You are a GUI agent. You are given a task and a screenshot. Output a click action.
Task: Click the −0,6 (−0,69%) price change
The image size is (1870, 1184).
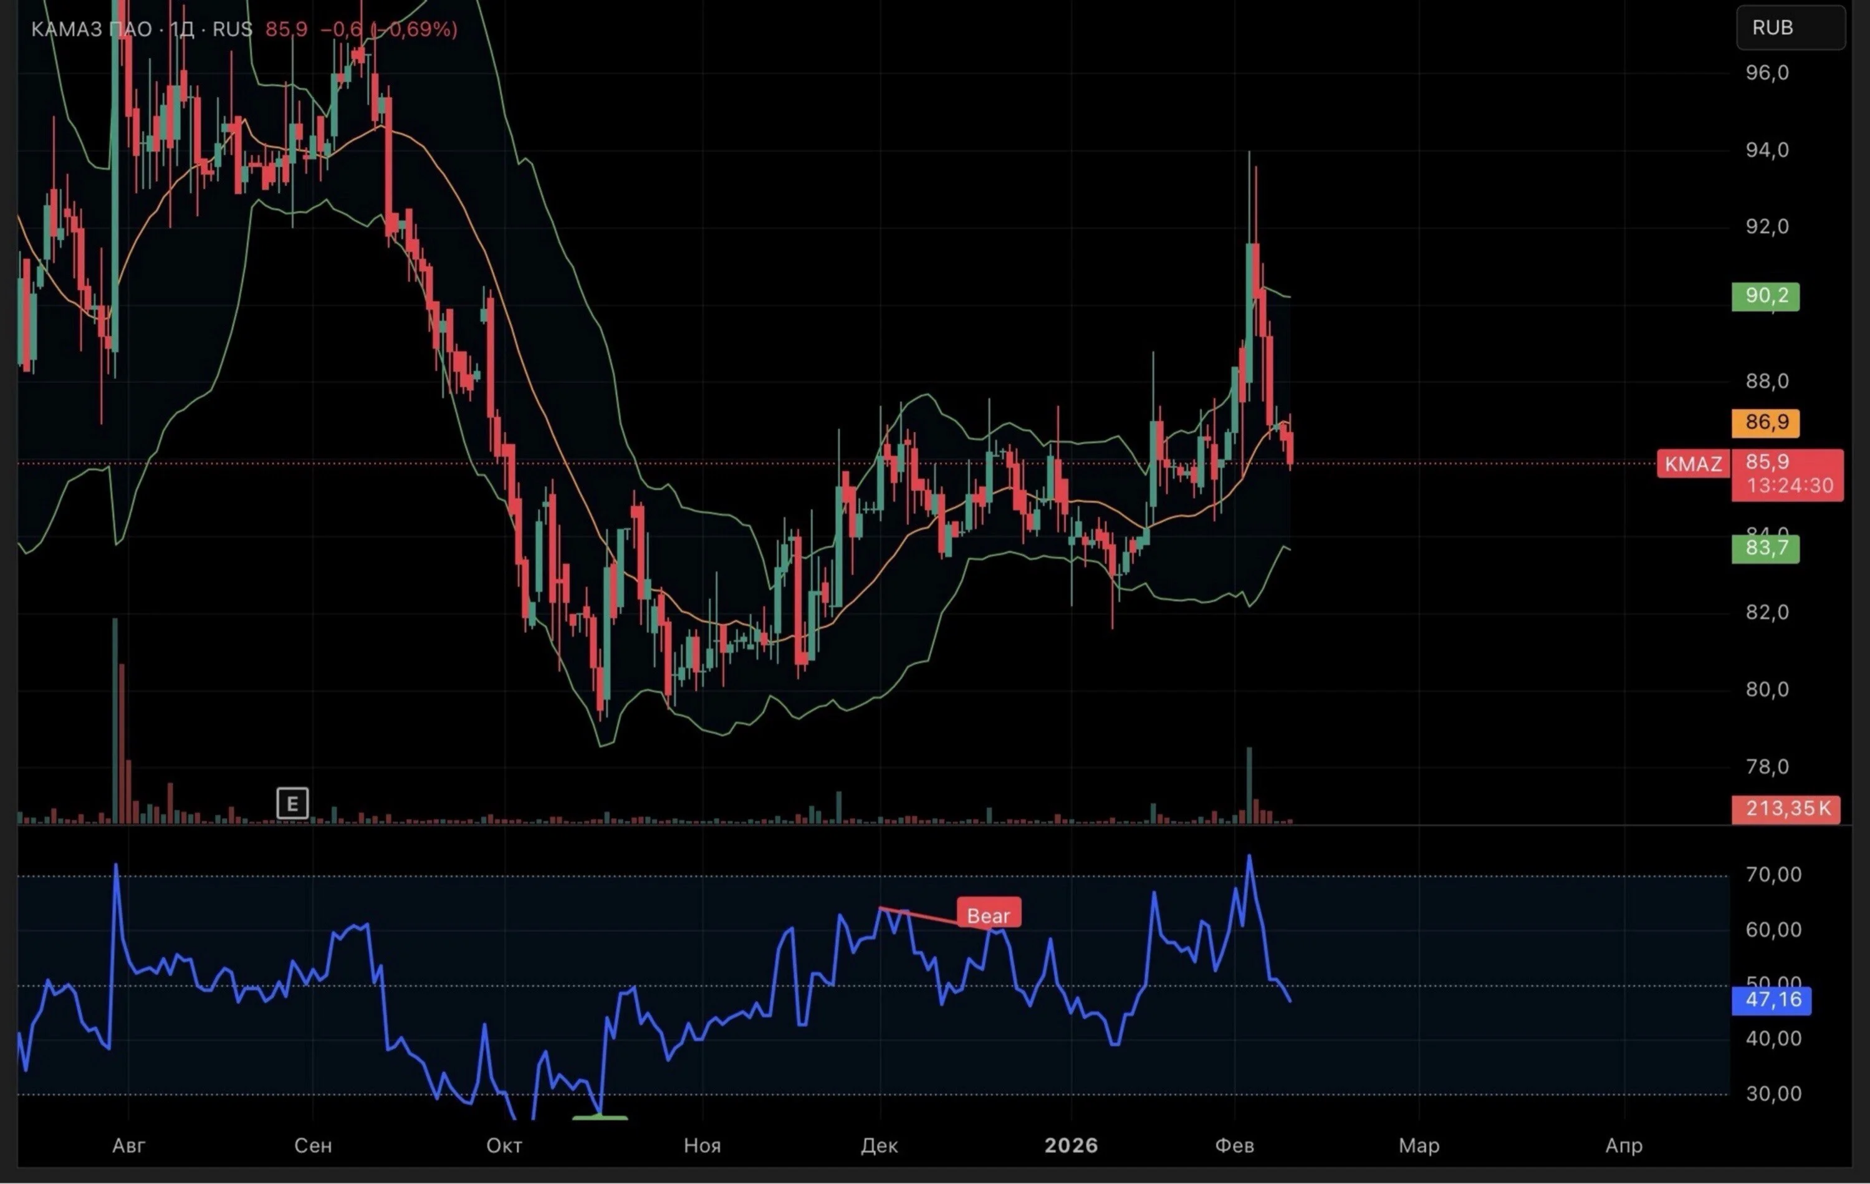[x=389, y=29]
